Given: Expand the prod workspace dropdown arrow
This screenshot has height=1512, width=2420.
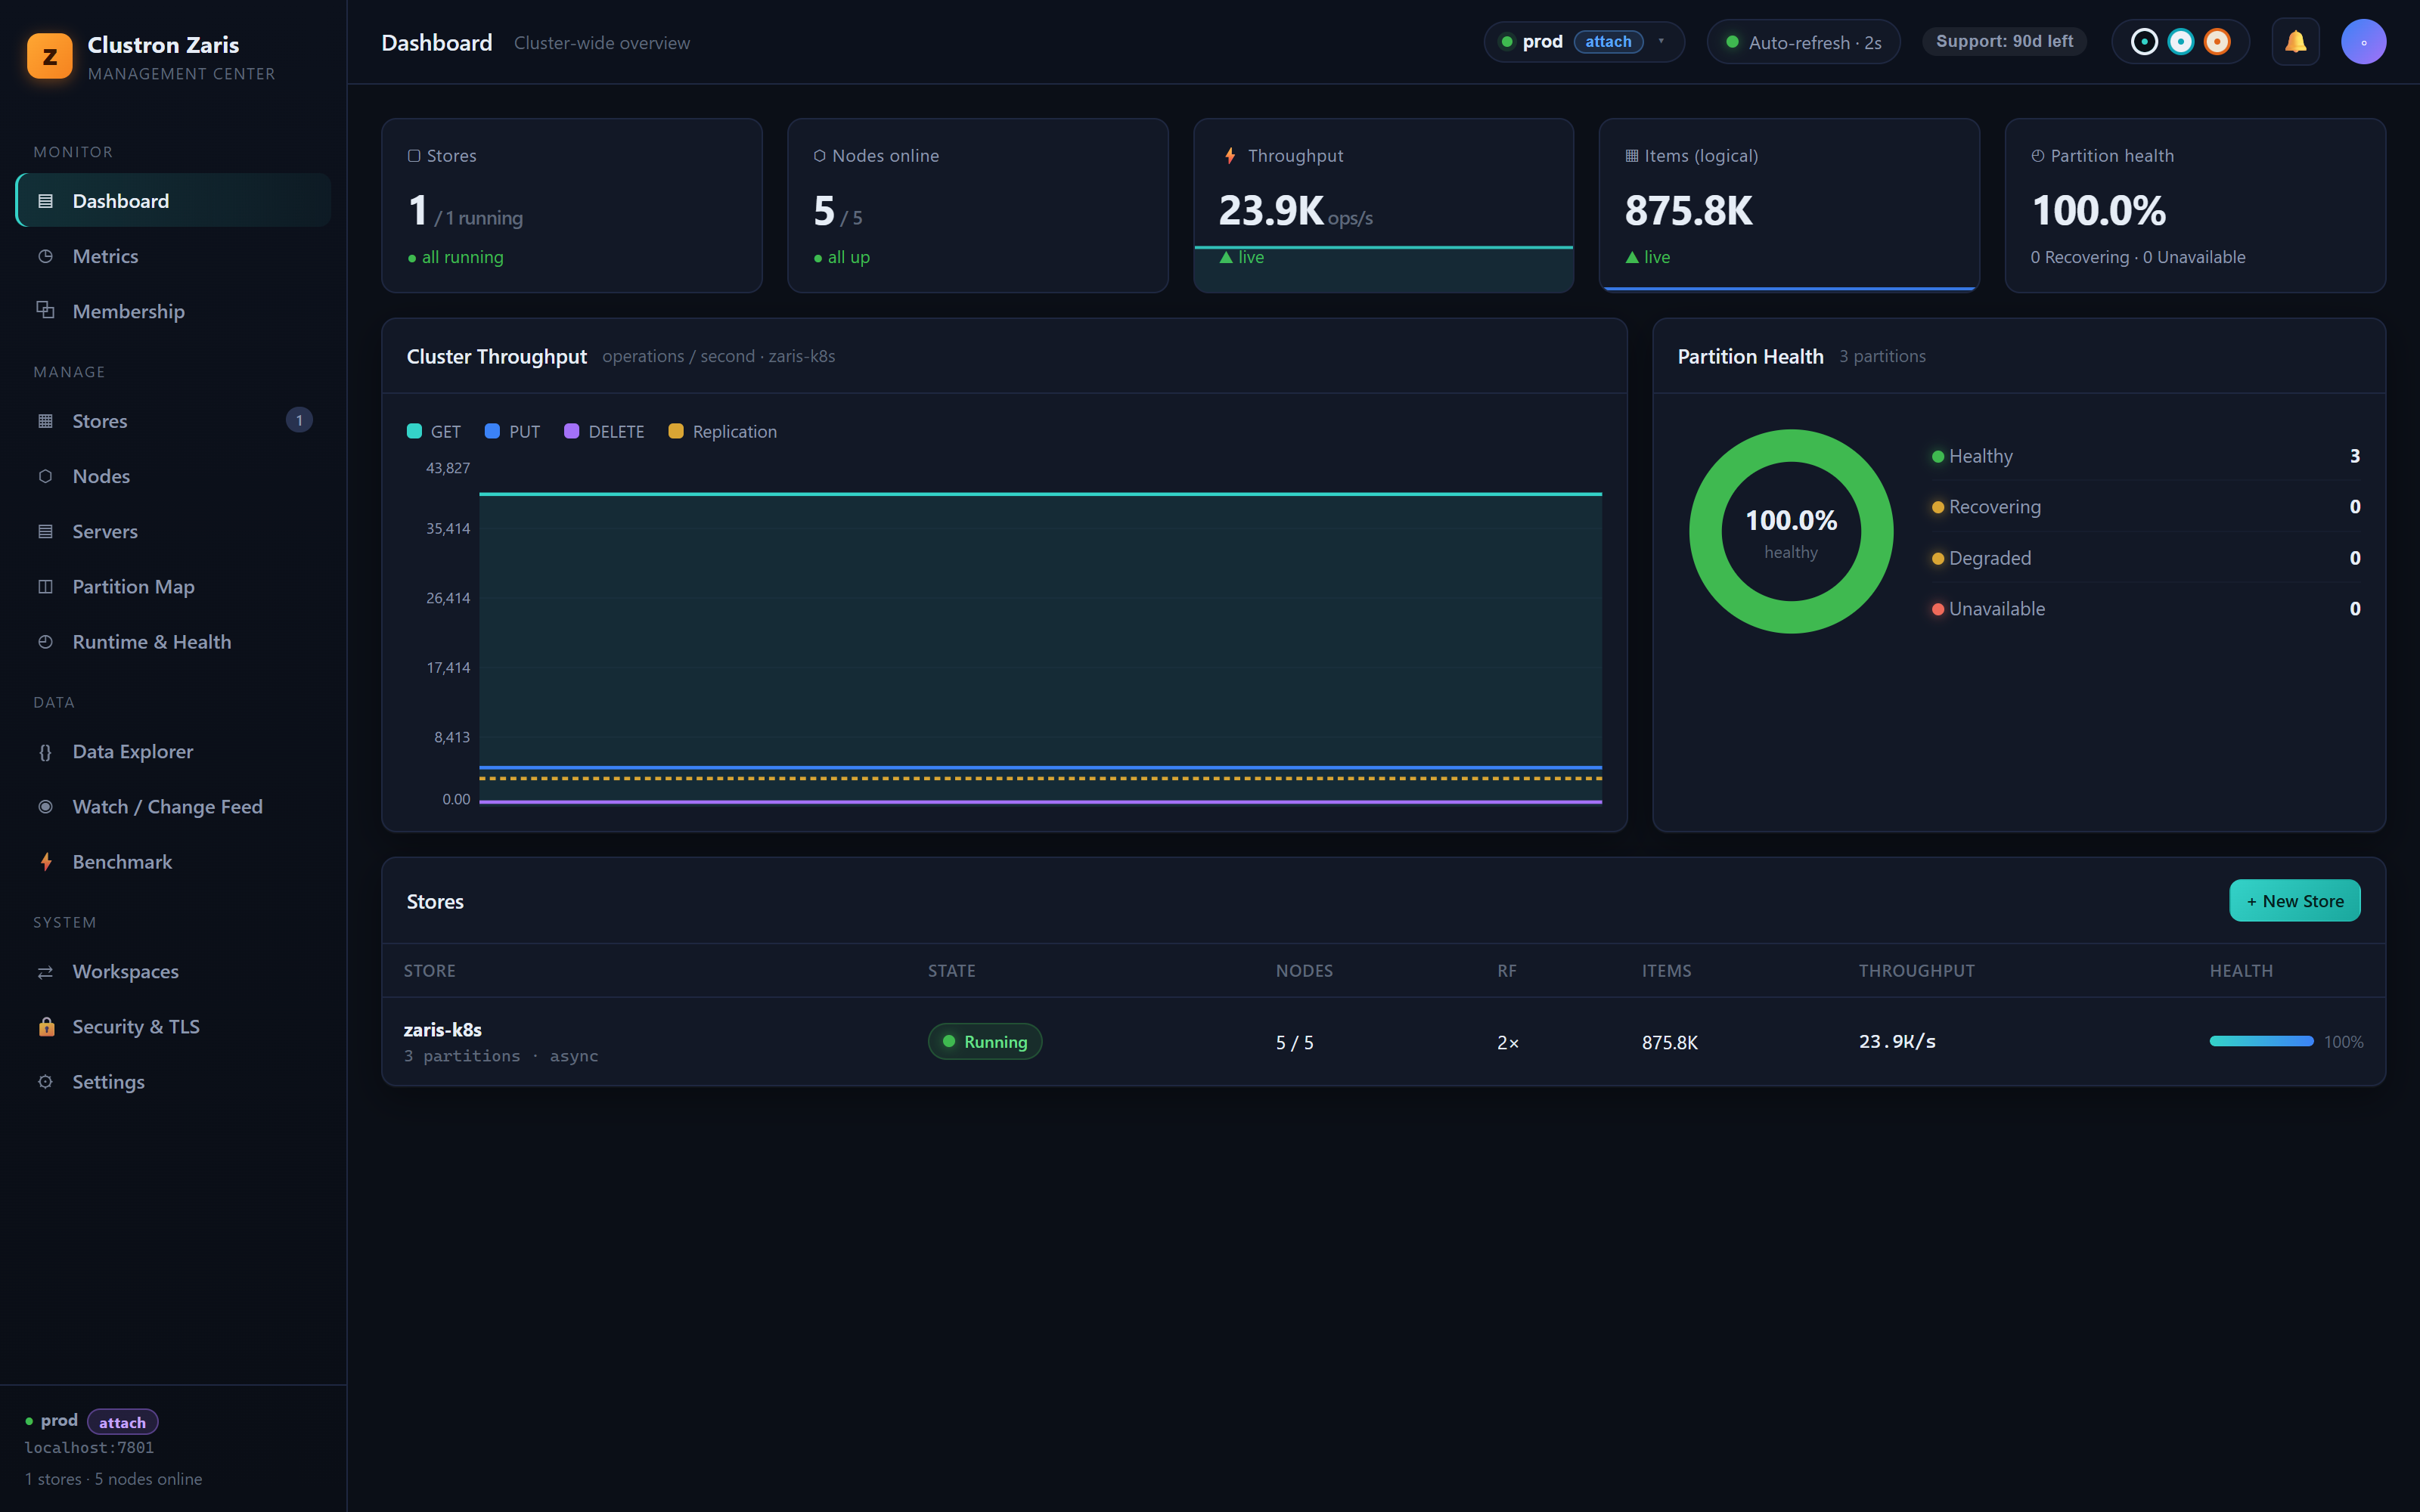Looking at the screenshot, I should click(x=1661, y=42).
